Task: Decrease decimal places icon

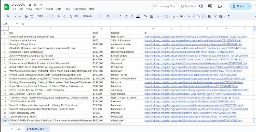Action: 65,16
